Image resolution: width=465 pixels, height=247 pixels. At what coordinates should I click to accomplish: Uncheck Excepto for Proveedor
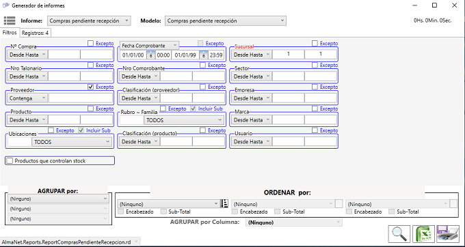tap(91, 87)
